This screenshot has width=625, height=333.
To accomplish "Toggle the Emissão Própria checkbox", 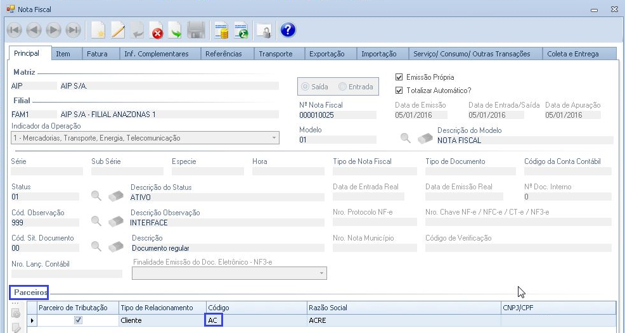I will (399, 77).
